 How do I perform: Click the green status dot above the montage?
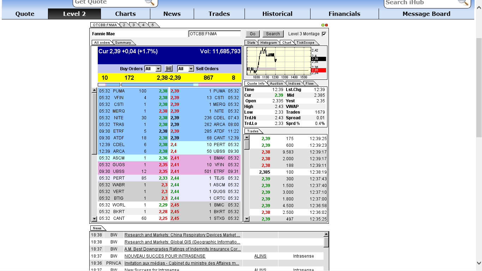[x=323, y=25]
